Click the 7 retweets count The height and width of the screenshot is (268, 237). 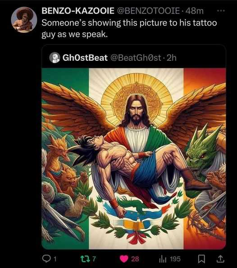[94, 259]
